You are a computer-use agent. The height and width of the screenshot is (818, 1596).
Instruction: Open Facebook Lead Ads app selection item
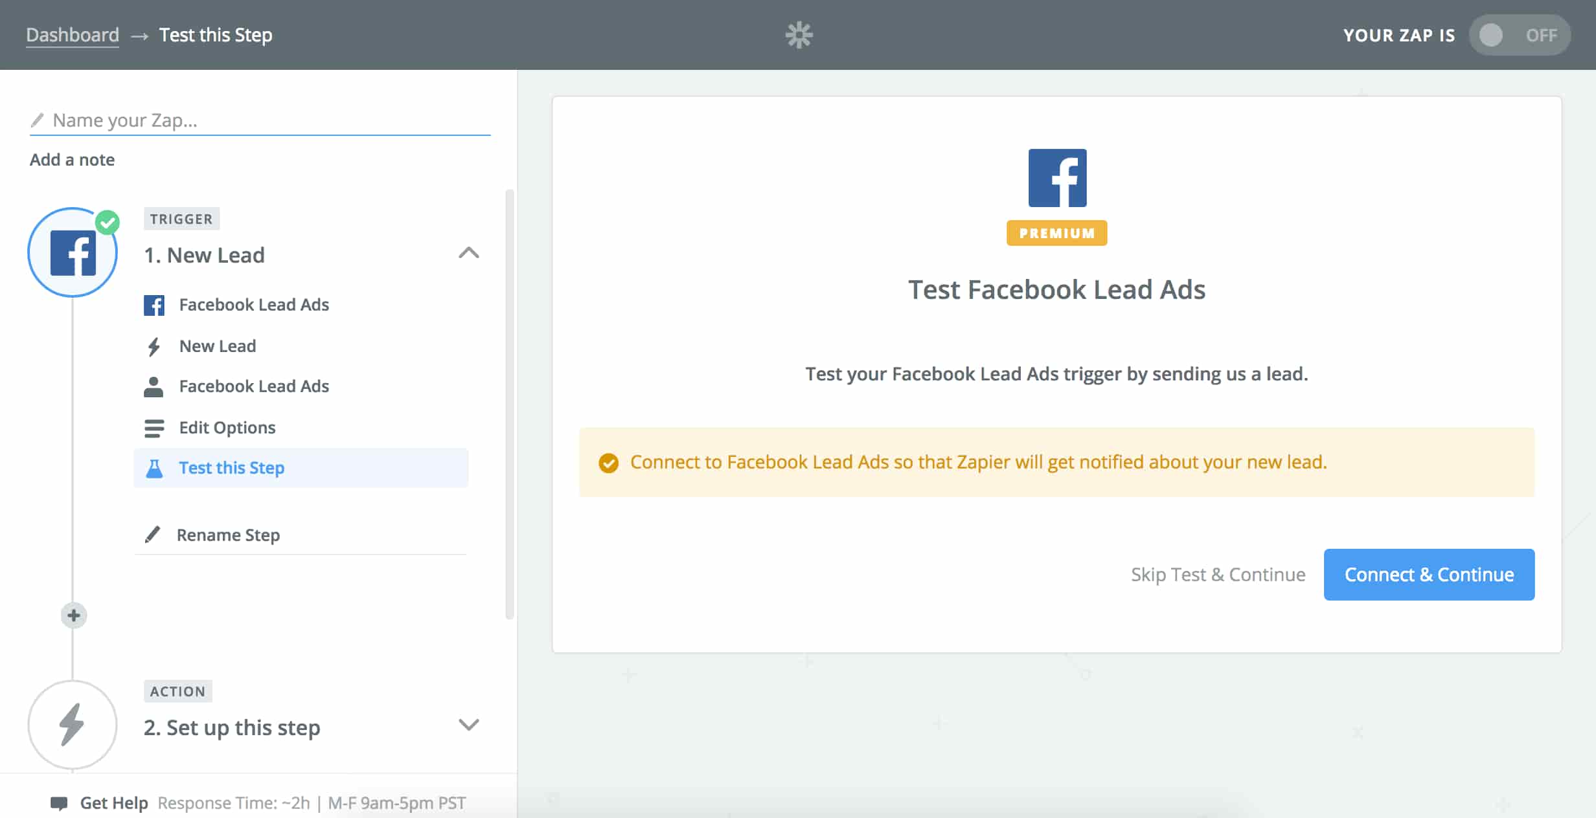pos(301,305)
